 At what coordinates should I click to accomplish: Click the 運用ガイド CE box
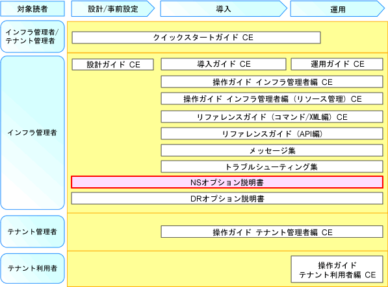point(337,64)
